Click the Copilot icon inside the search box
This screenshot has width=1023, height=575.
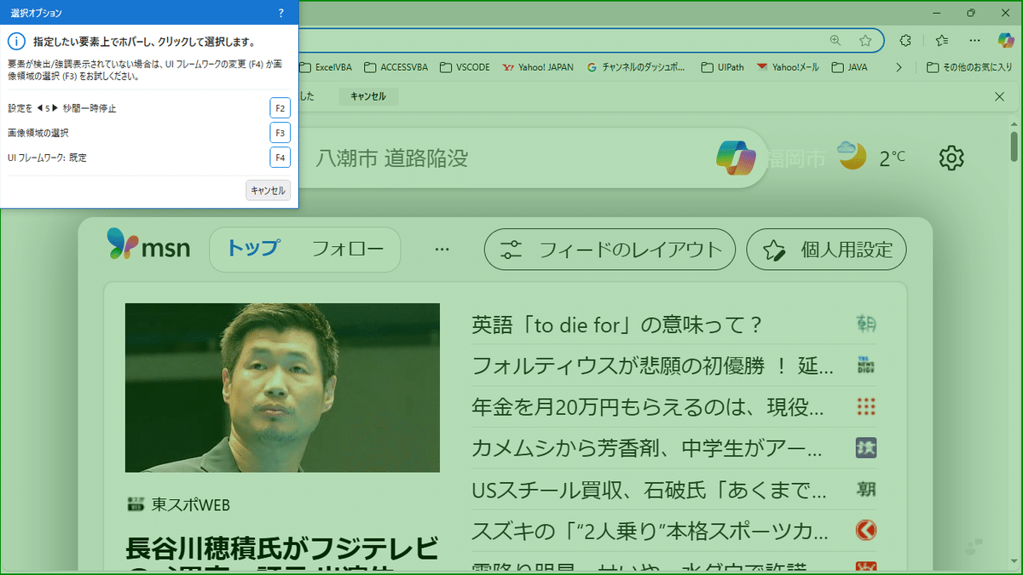coord(736,158)
